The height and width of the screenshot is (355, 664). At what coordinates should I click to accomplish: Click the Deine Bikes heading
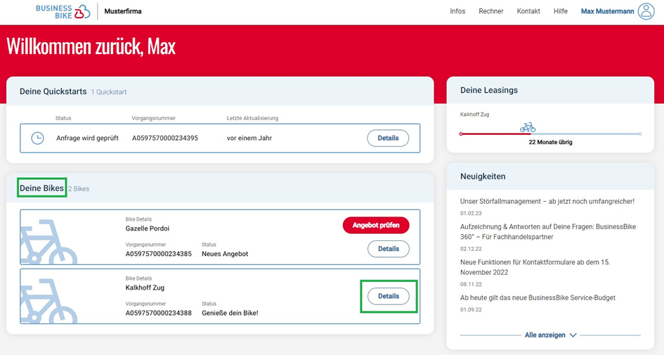(x=41, y=188)
